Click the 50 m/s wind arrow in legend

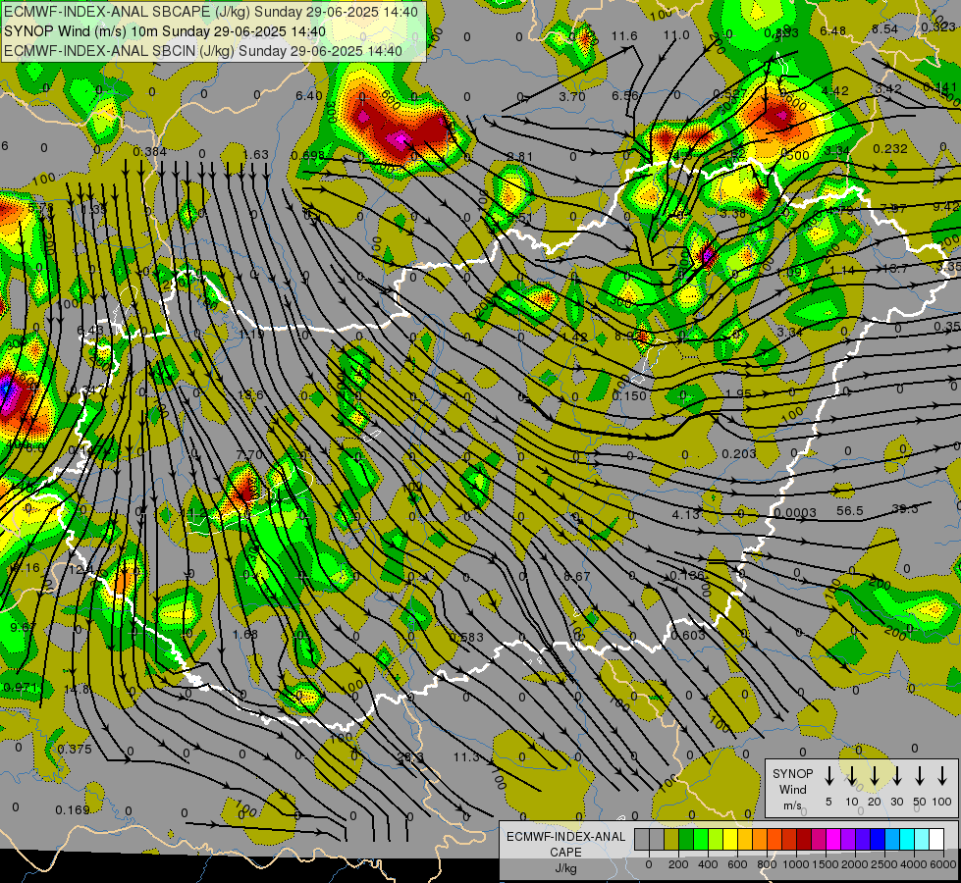click(x=920, y=776)
